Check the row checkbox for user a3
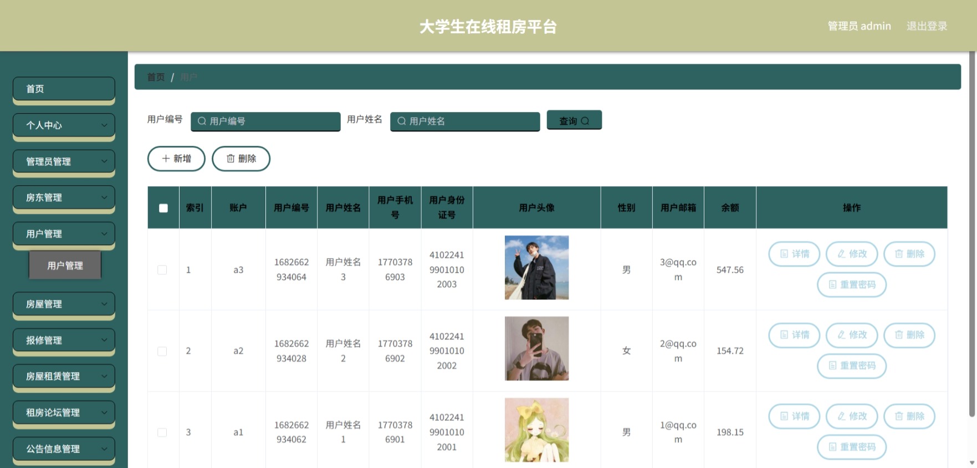This screenshot has width=977, height=468. click(162, 270)
